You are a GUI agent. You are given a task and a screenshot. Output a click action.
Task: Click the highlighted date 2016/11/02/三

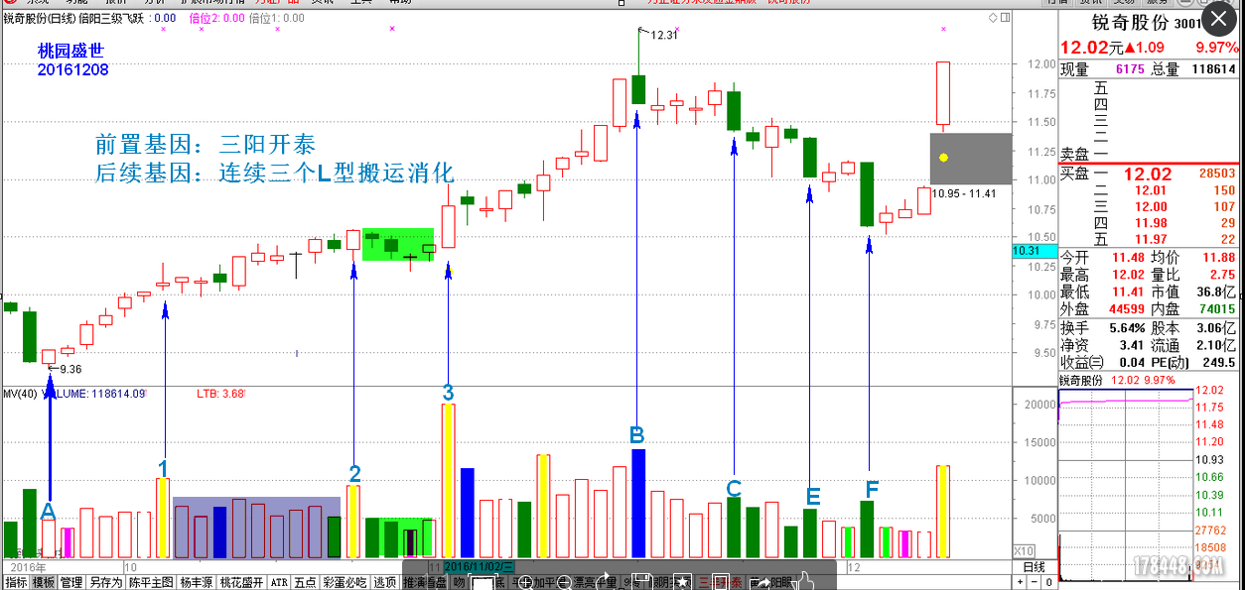(479, 566)
